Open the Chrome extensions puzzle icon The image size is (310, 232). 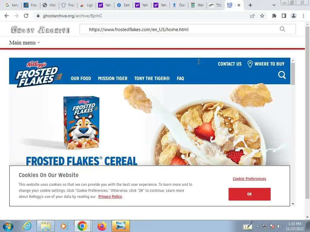tap(274, 16)
